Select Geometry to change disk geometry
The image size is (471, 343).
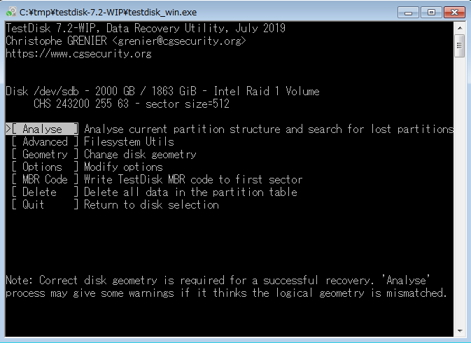[45, 155]
